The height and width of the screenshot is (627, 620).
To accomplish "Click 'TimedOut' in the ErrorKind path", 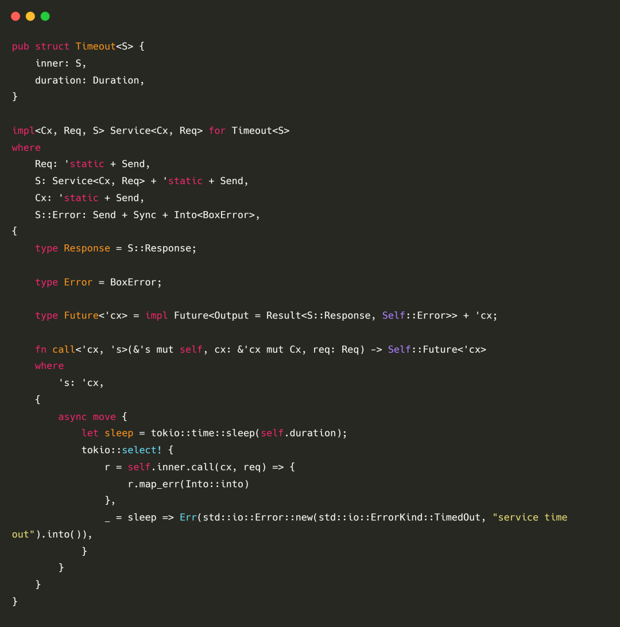I will [x=457, y=517].
